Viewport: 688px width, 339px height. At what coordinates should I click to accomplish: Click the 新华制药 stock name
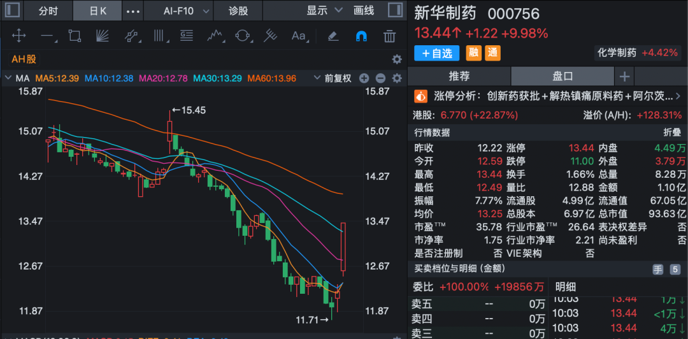click(445, 13)
